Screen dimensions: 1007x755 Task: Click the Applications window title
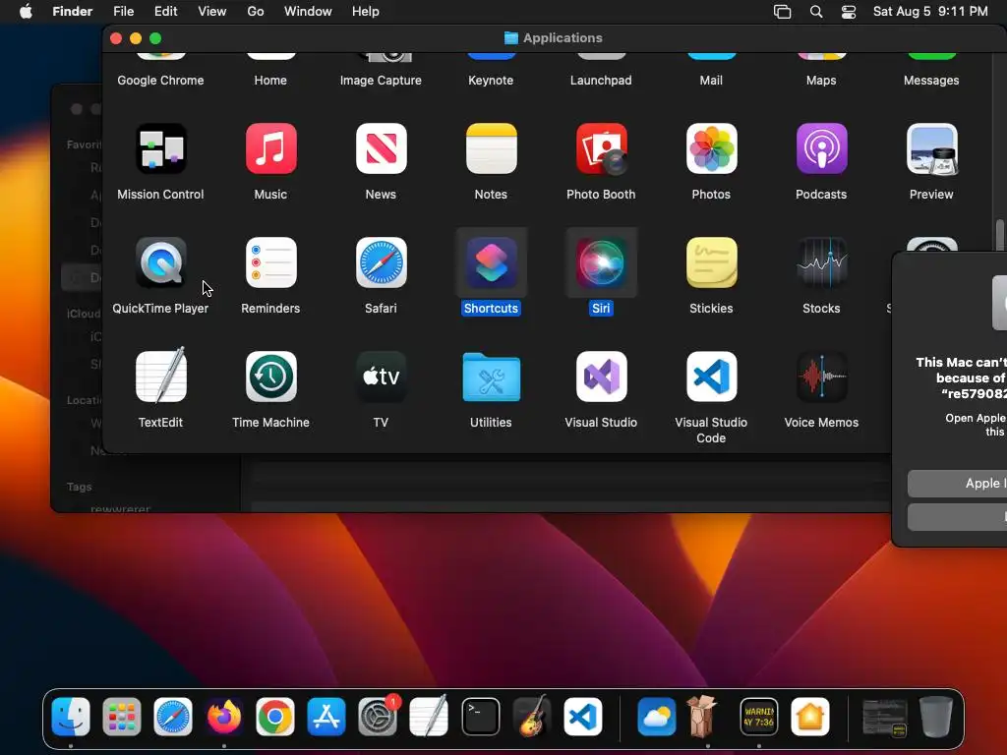563,38
